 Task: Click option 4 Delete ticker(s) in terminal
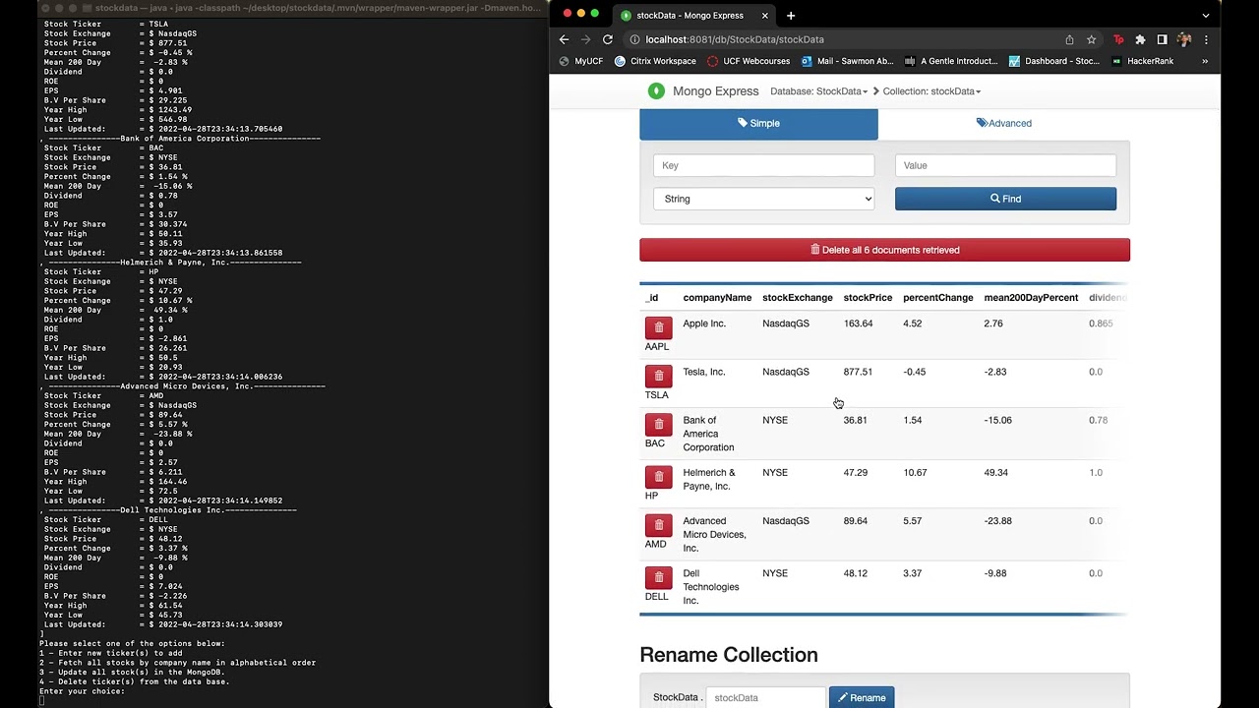point(135,681)
